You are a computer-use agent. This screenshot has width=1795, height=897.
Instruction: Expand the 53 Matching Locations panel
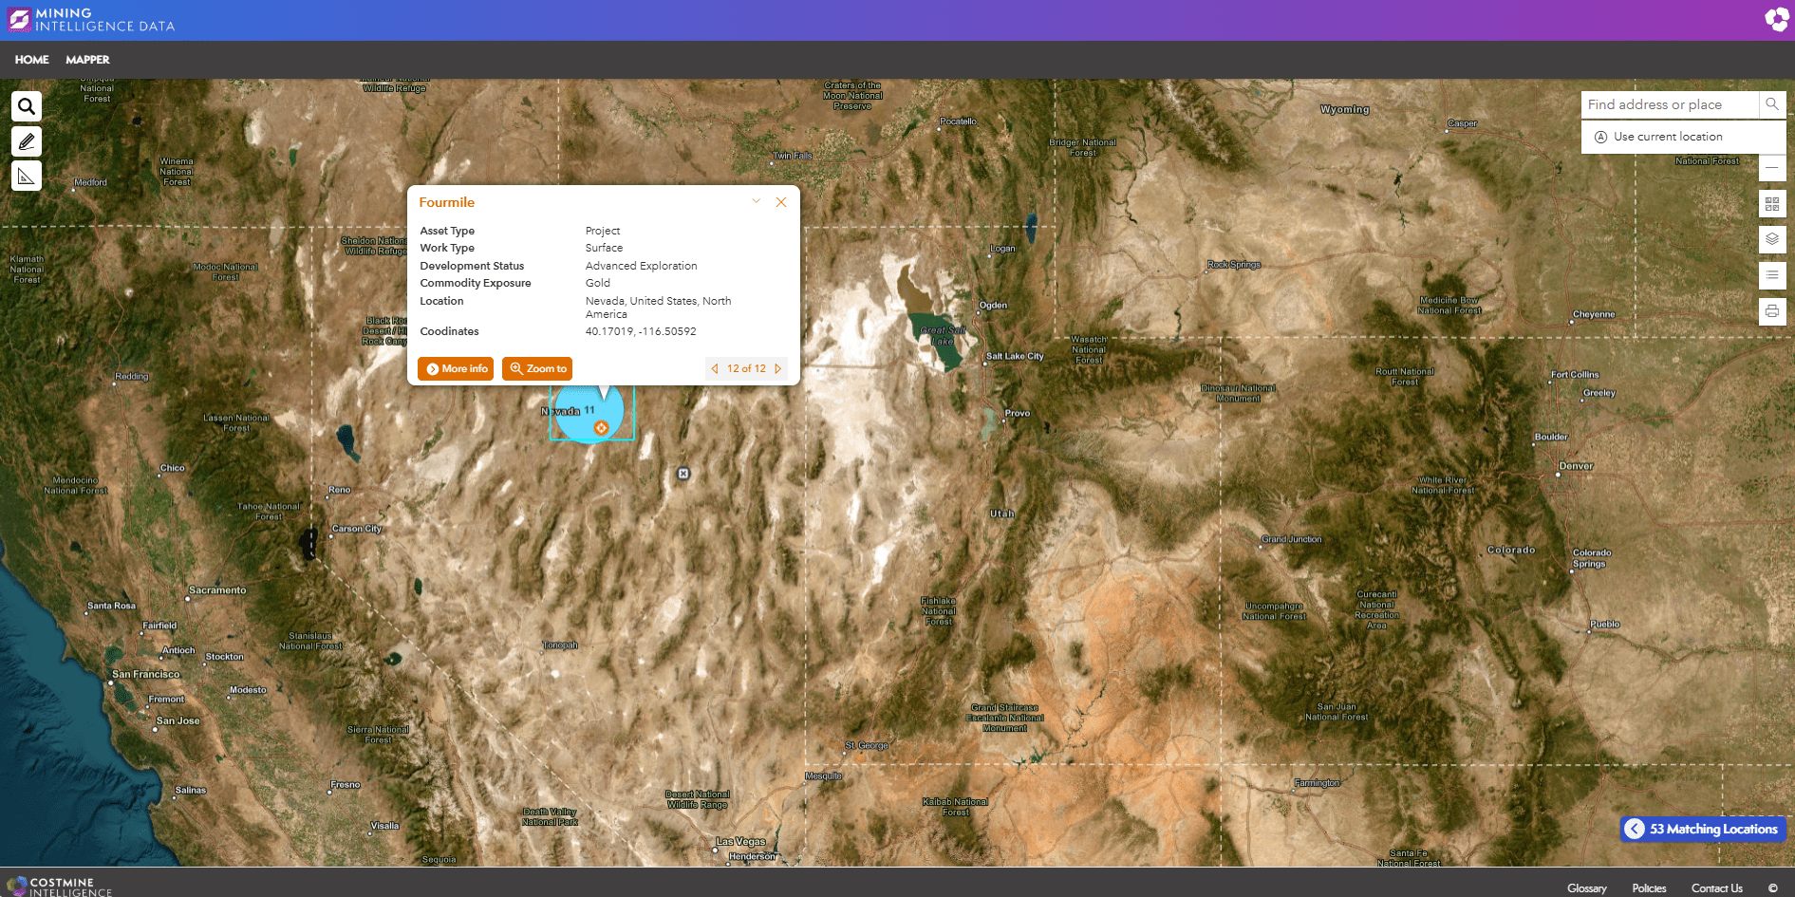pos(1704,829)
